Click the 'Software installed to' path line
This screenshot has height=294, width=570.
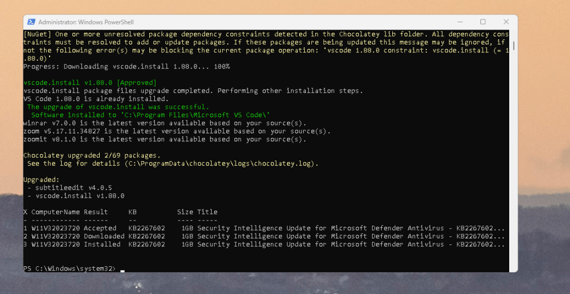coord(150,115)
